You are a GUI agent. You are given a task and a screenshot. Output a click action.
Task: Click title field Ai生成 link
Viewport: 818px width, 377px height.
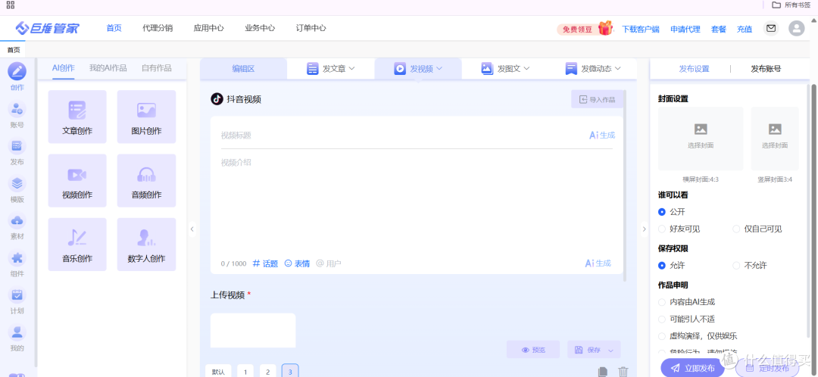(x=602, y=135)
